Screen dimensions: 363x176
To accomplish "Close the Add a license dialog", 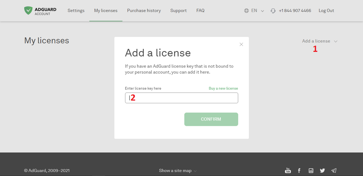I will 241,44.
